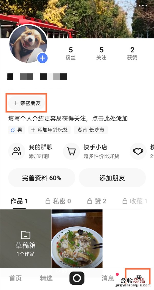Open the three-dot more menu
The height and width of the screenshot is (290, 154).
tap(143, 6)
